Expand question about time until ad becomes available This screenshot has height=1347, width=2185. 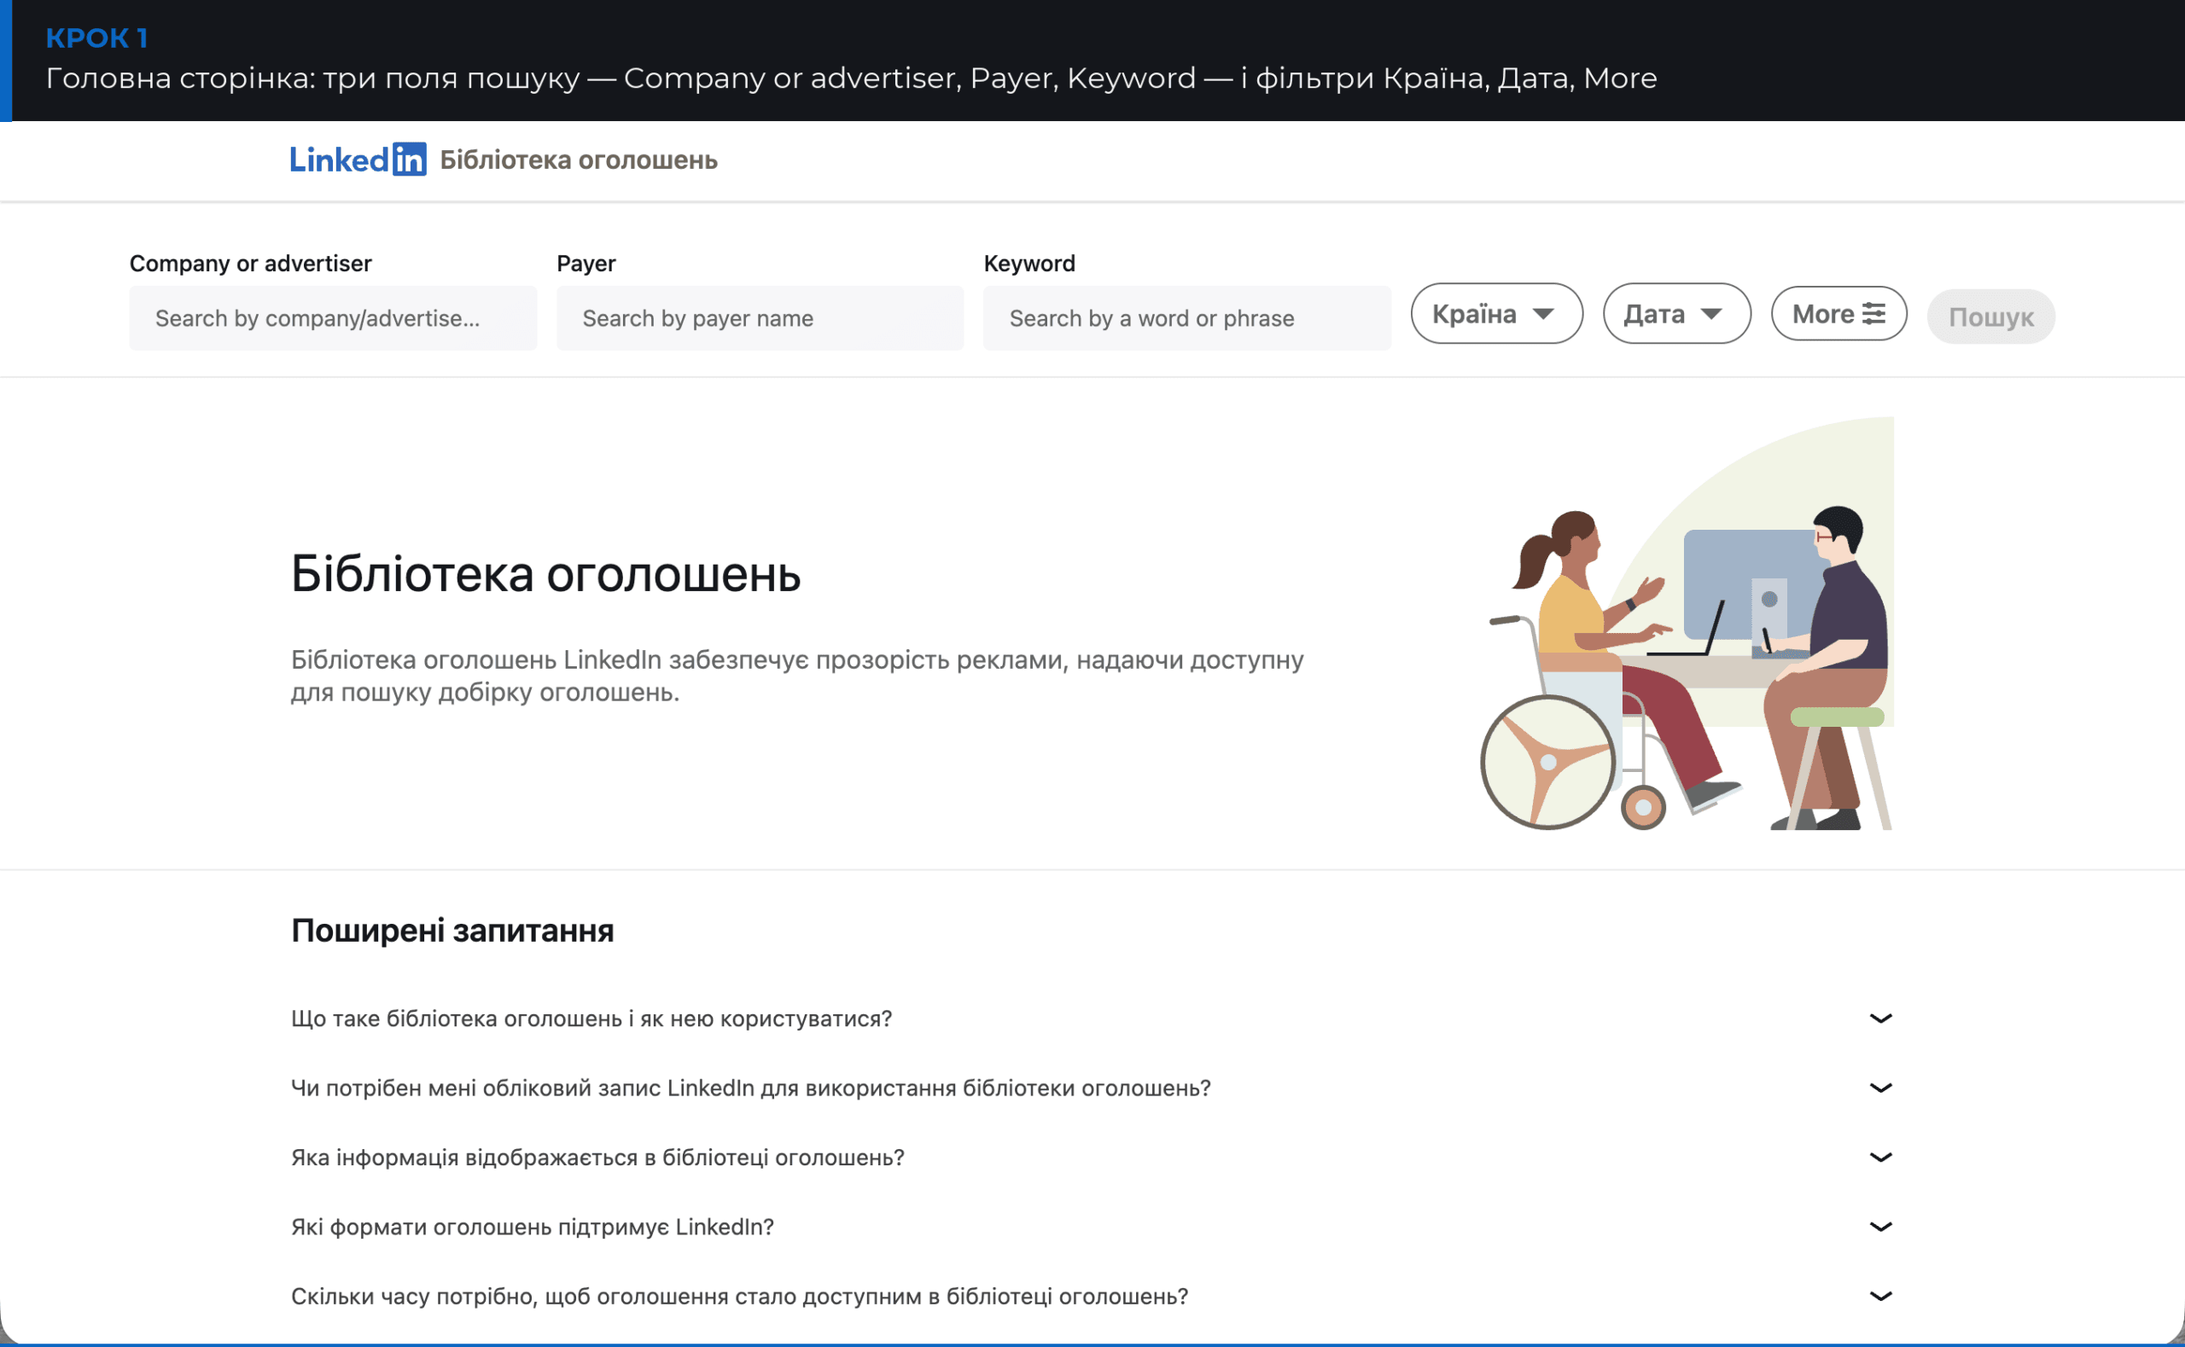[x=1092, y=1296]
